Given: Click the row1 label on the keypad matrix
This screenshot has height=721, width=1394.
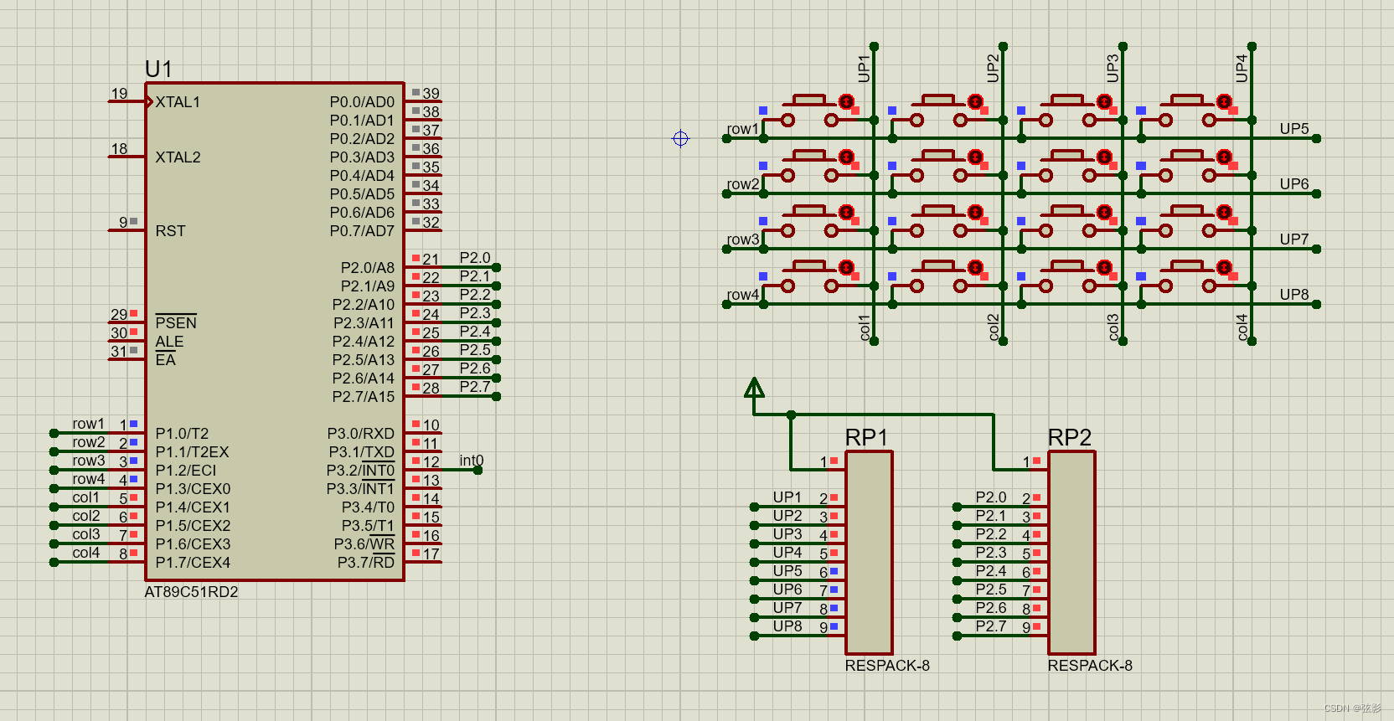Looking at the screenshot, I should [x=743, y=129].
